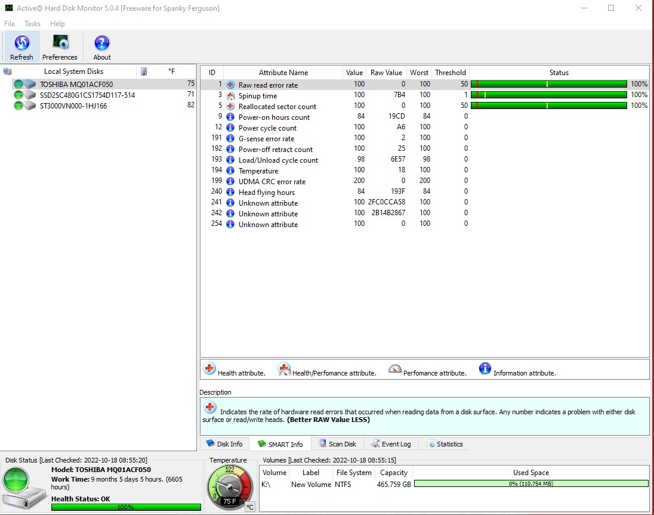This screenshot has width=654, height=515.
Task: Open the Help menu
Action: 57,24
